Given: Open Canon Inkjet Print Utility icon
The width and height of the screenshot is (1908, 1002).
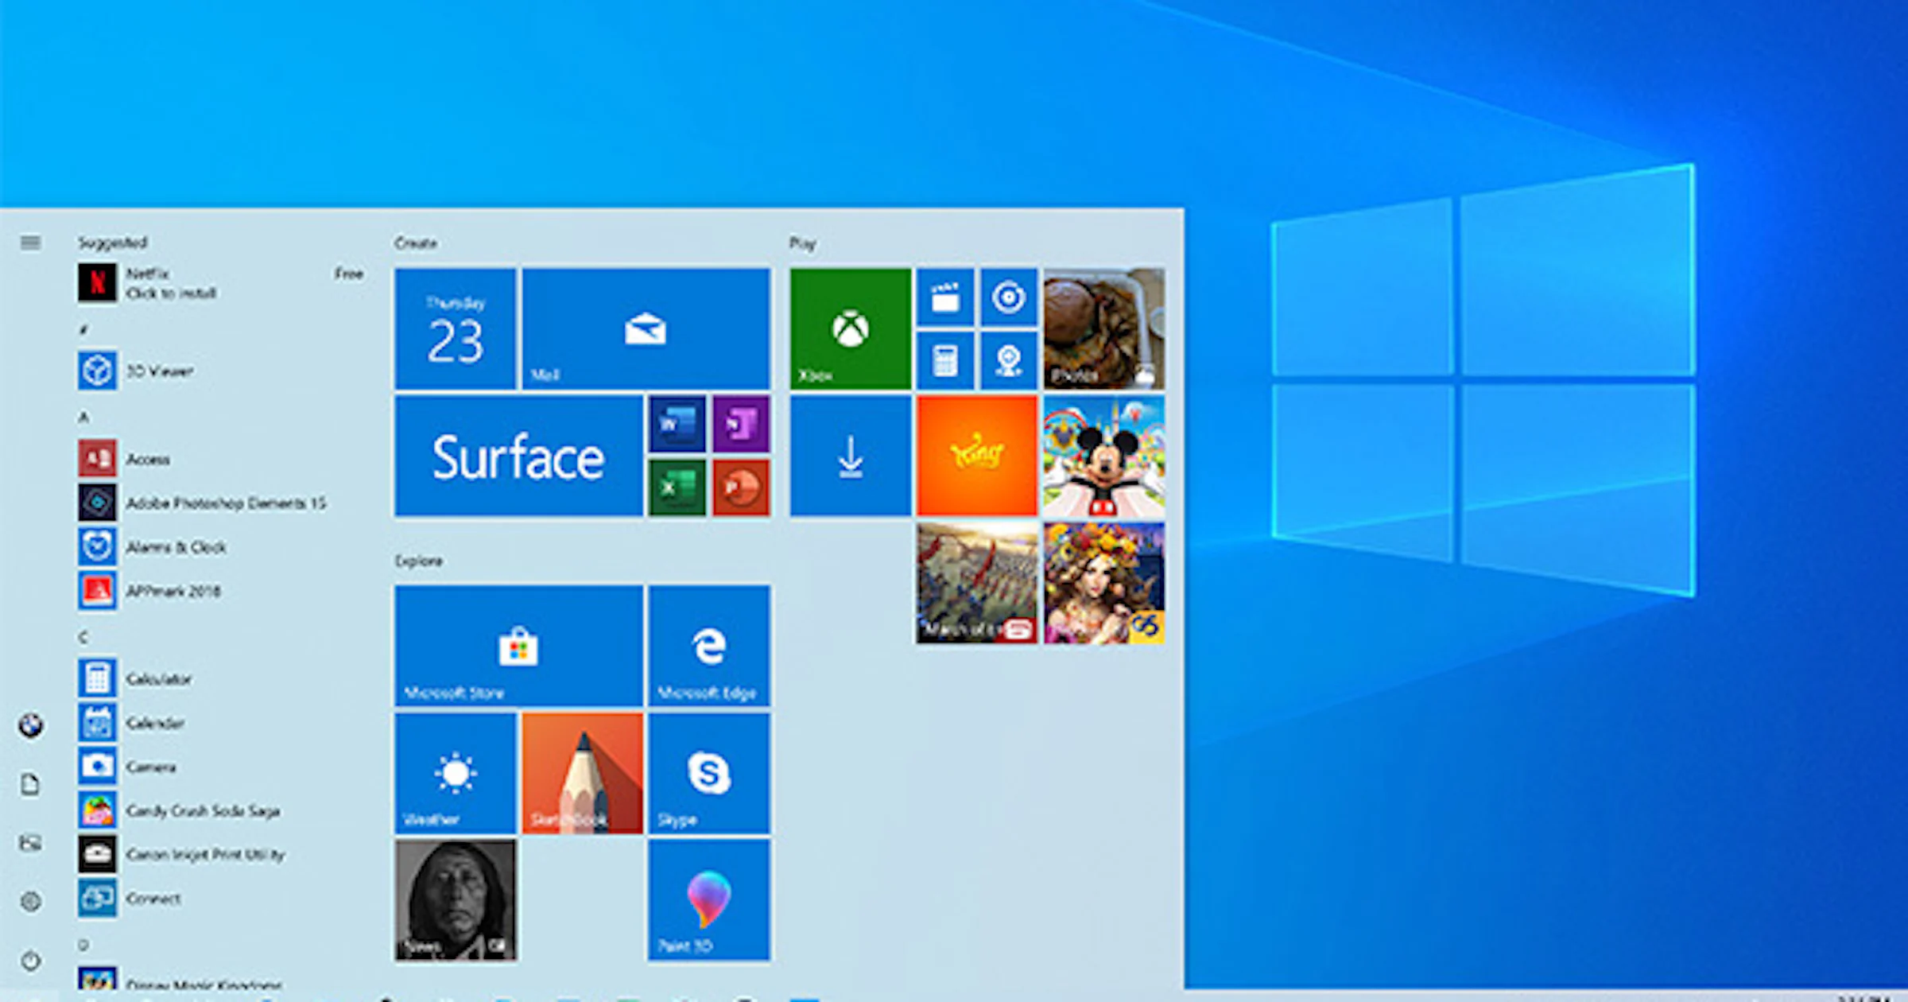Looking at the screenshot, I should pyautogui.click(x=97, y=854).
